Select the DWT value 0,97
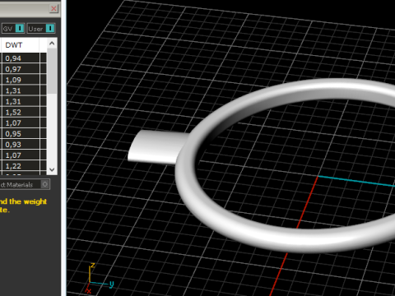 (x=21, y=69)
